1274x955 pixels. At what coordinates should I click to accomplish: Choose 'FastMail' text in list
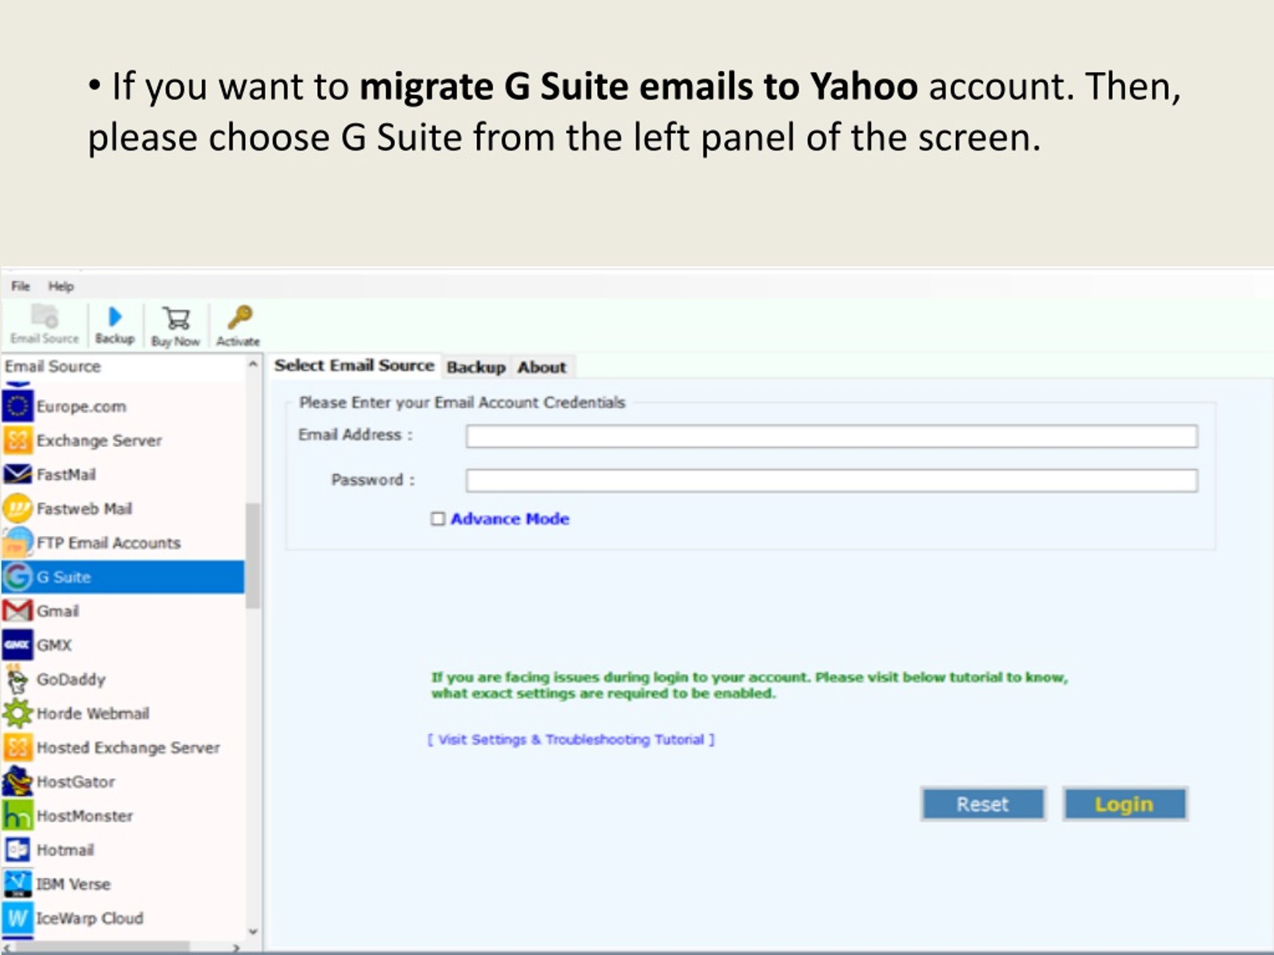[66, 475]
